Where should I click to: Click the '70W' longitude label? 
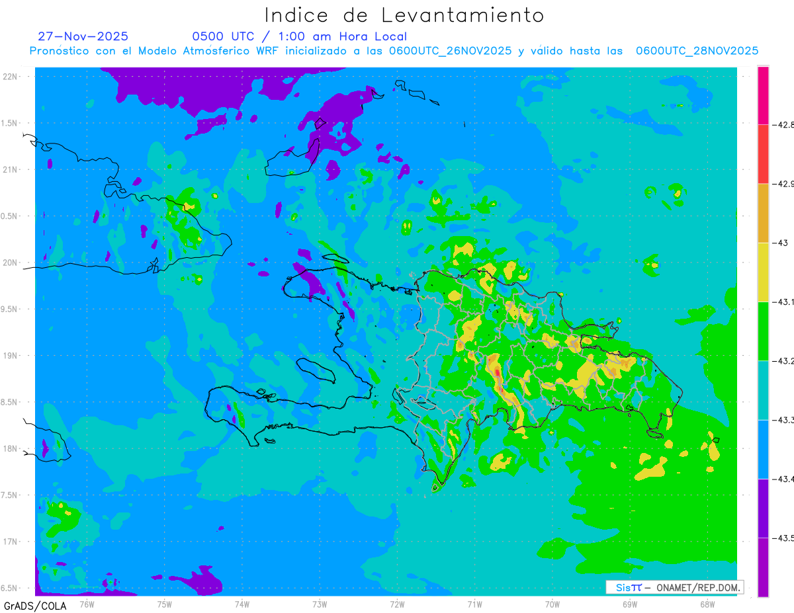coord(552,604)
